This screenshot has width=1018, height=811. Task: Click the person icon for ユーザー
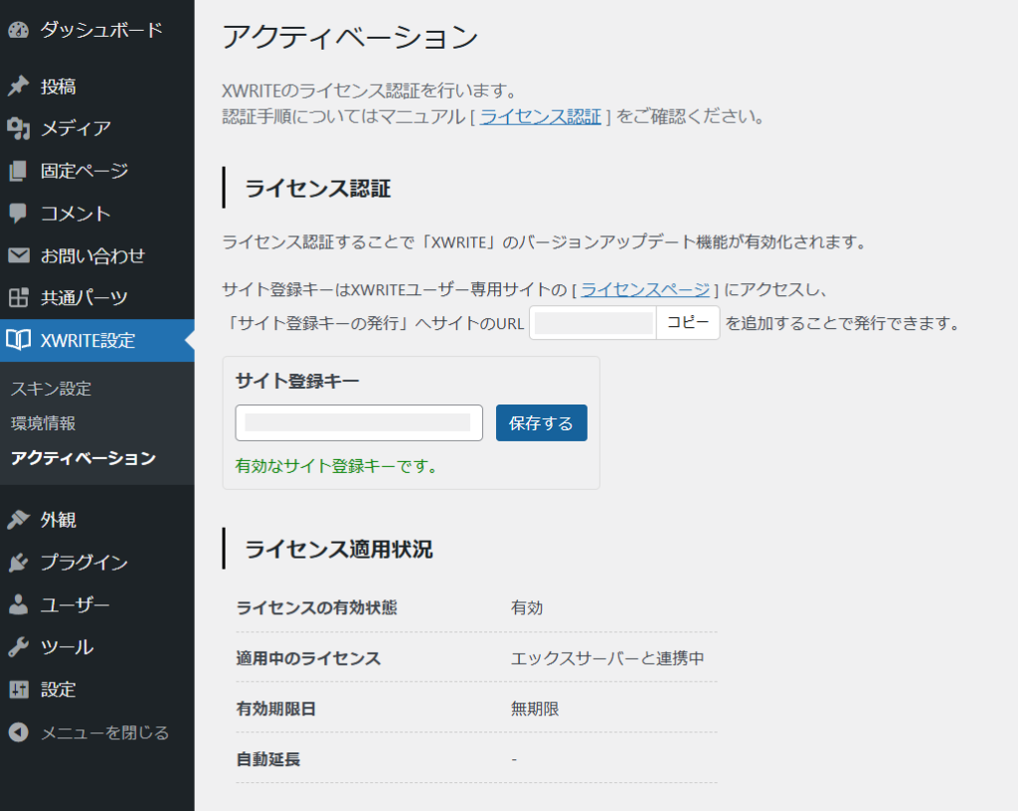point(18,604)
